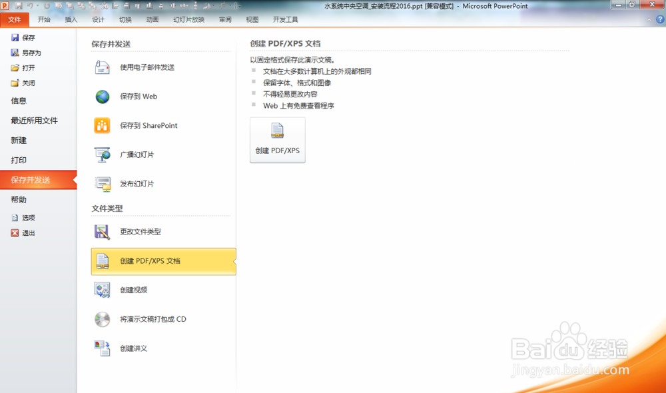Viewport: 666px width, 393px height.
Task: Click the 关闭 folder icon in sidebar
Action: tap(15, 83)
